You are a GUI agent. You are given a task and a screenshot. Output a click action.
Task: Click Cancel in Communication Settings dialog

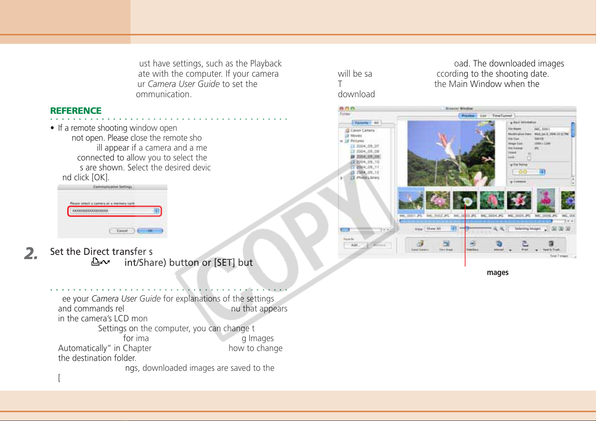click(x=122, y=231)
